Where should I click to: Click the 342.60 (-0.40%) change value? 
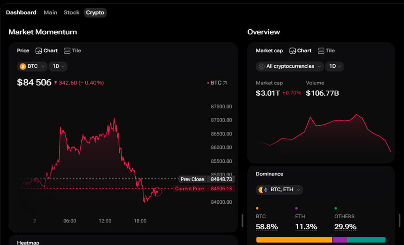(79, 83)
